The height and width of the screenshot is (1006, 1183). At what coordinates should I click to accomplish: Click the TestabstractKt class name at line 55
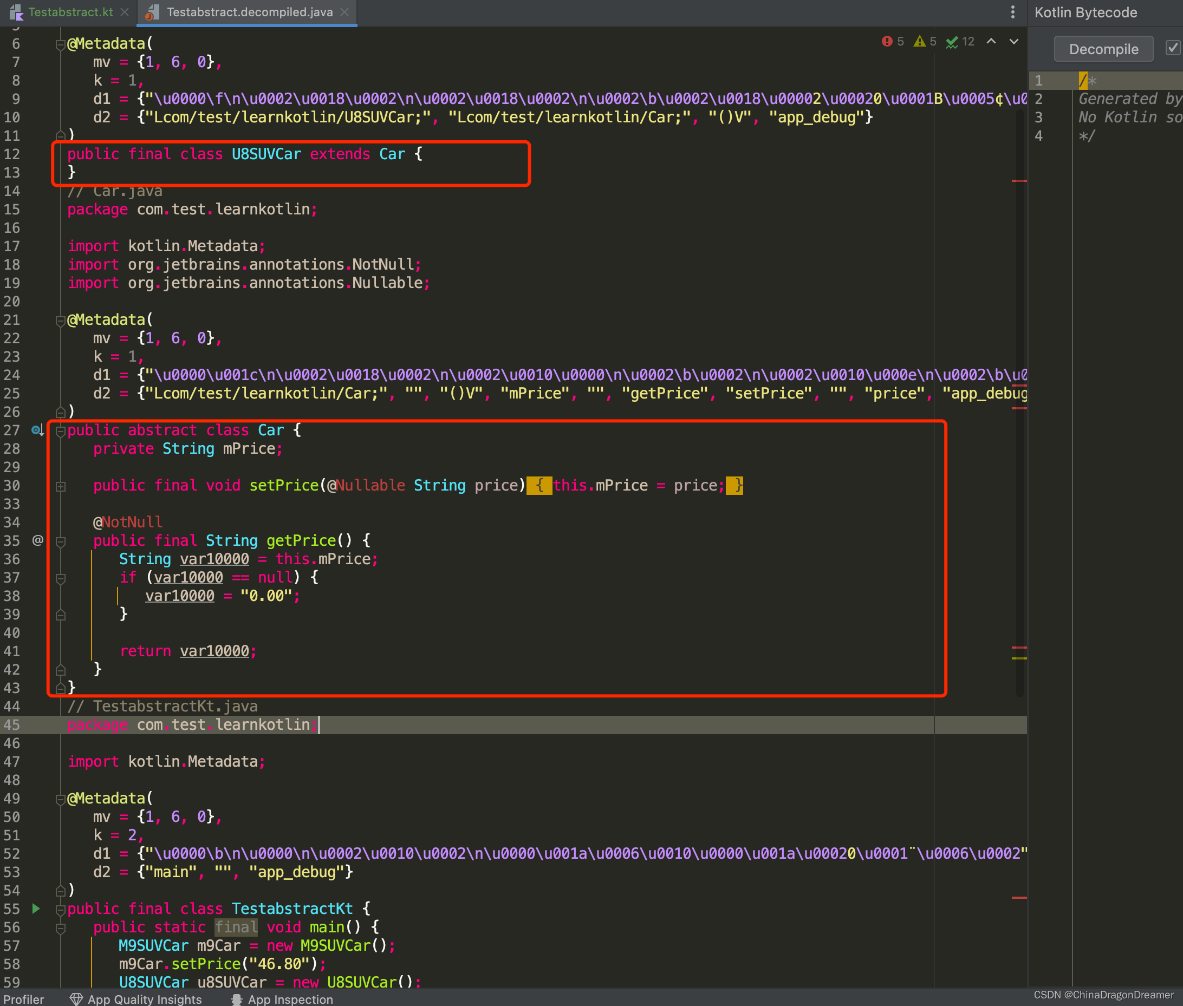[292, 909]
